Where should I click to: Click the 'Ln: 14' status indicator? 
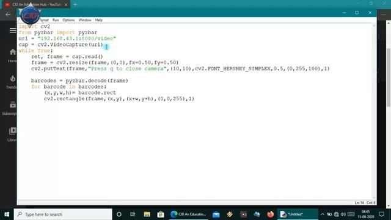[x=359, y=203]
